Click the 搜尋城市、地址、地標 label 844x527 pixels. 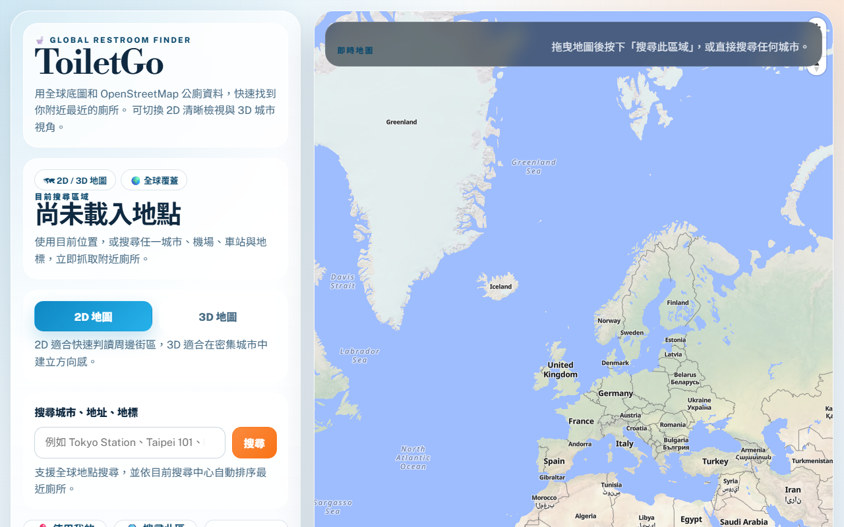pos(86,412)
